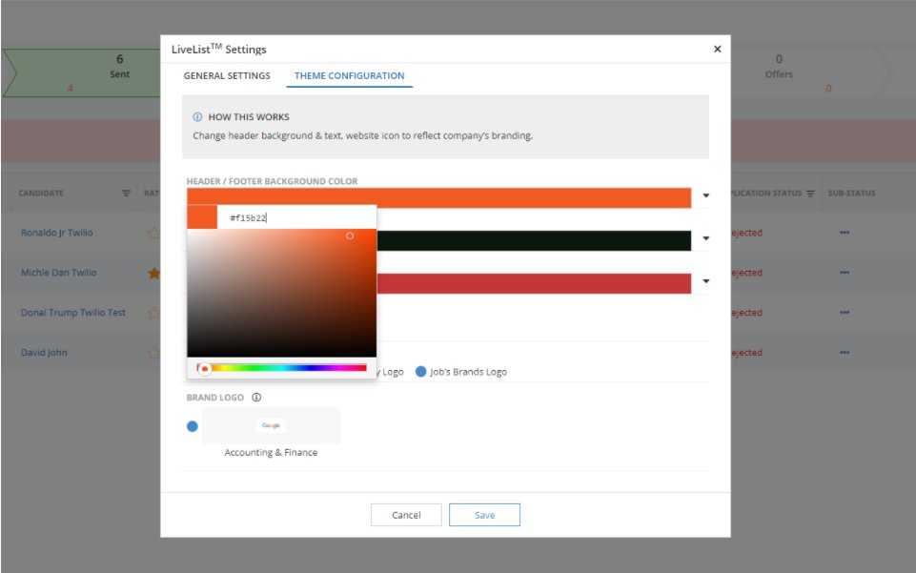Screen dimensions: 916x573
Task: Click the orange header background color bar
Action: coord(438,196)
